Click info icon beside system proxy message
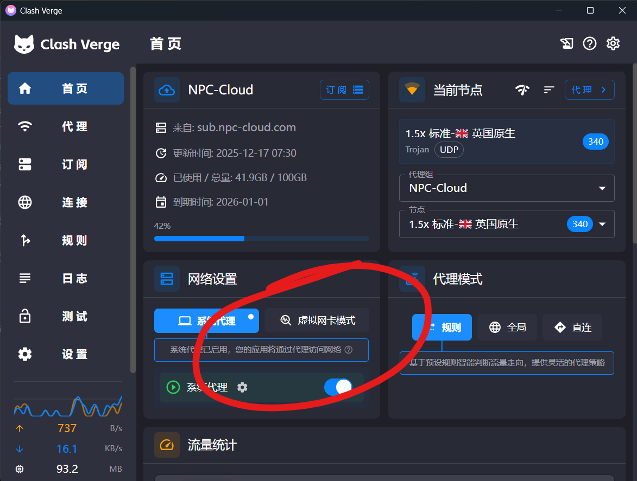The width and height of the screenshot is (637, 481). coord(349,350)
